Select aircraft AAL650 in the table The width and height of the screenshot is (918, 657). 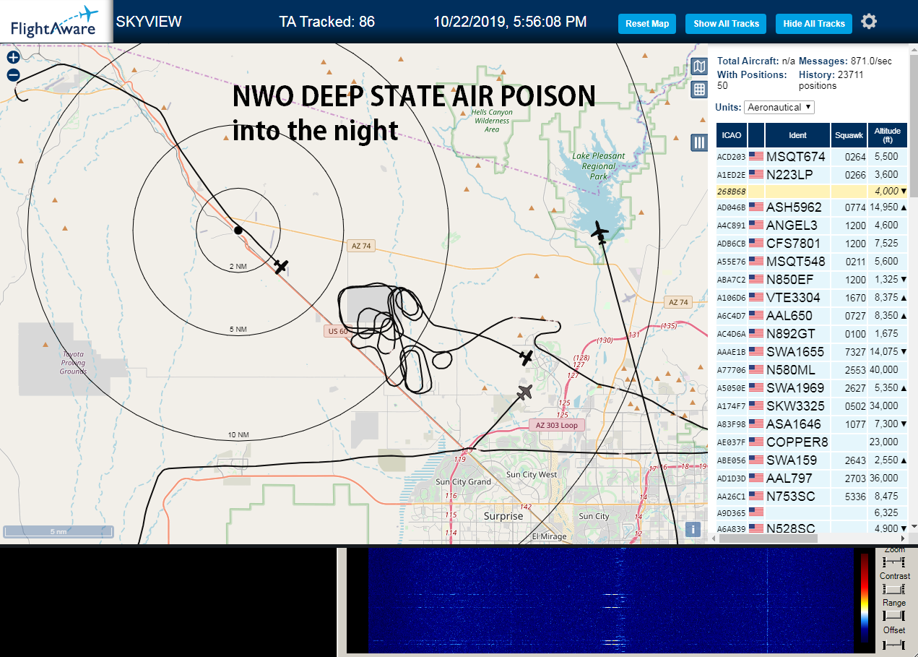tap(812, 315)
